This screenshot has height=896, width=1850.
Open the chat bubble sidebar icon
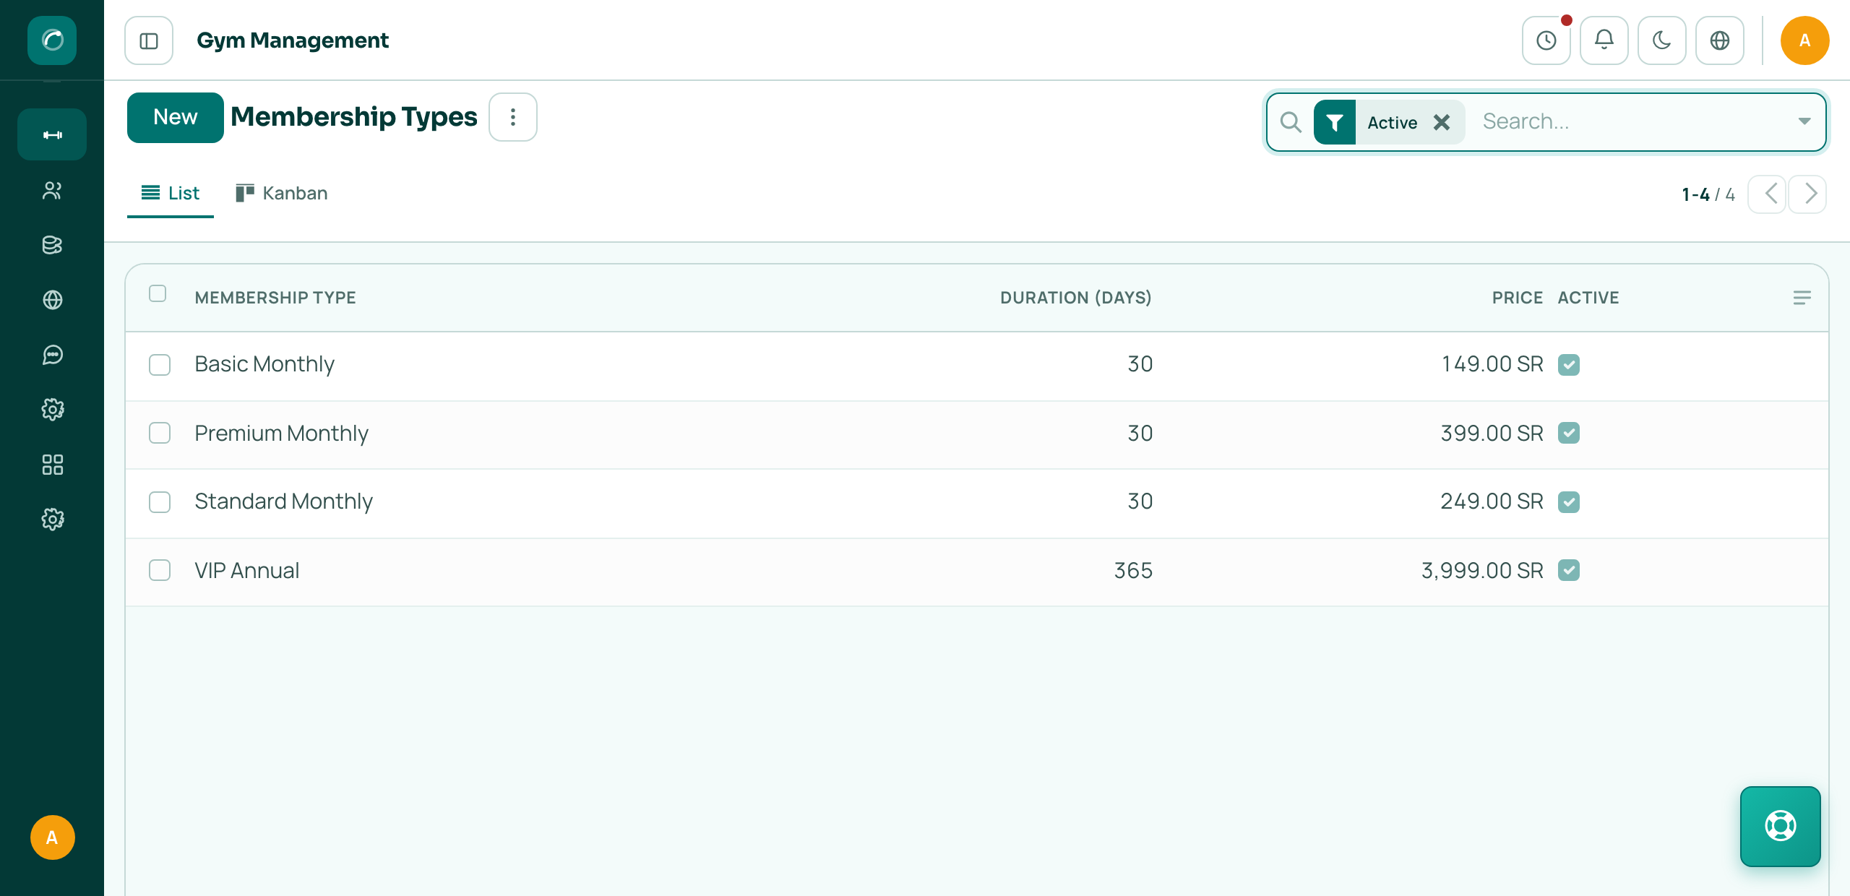[52, 355]
